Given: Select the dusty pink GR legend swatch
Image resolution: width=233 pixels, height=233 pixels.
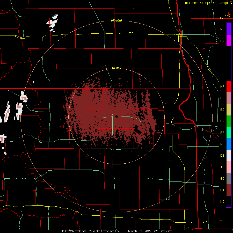Looking at the screenshot, I should click(229, 98).
